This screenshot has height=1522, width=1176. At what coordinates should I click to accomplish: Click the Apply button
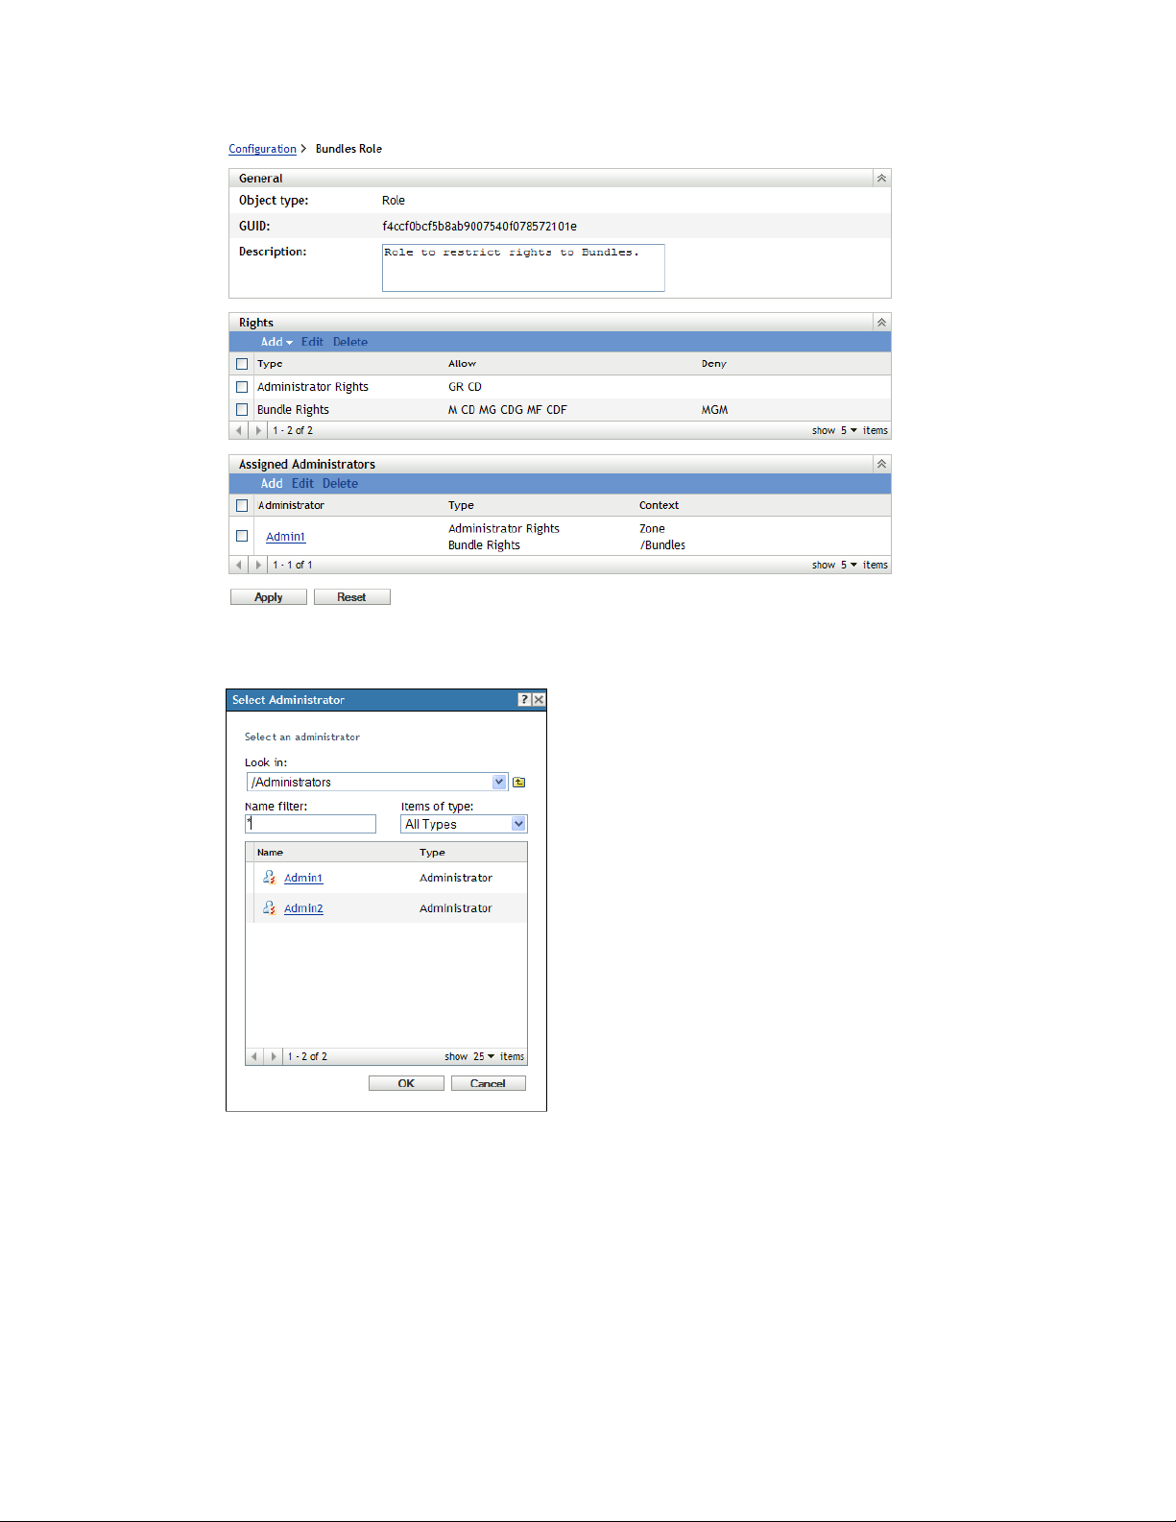(x=269, y=597)
